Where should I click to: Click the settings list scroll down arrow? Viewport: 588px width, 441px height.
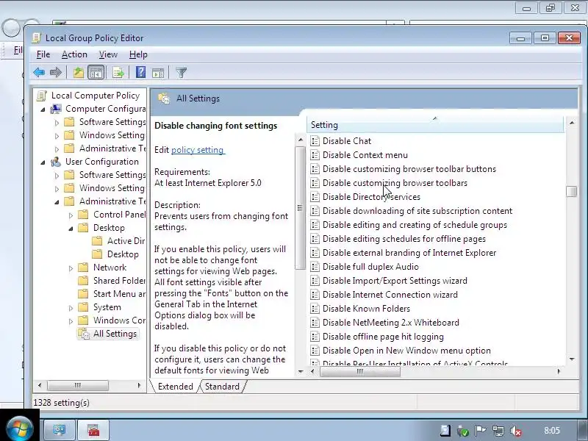[x=572, y=359]
